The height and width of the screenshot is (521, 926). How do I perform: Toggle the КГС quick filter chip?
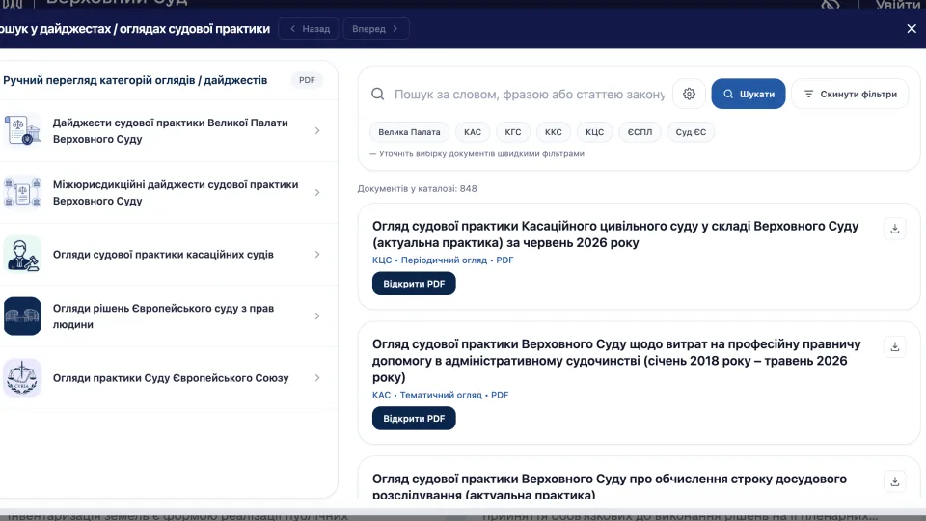[x=512, y=132]
